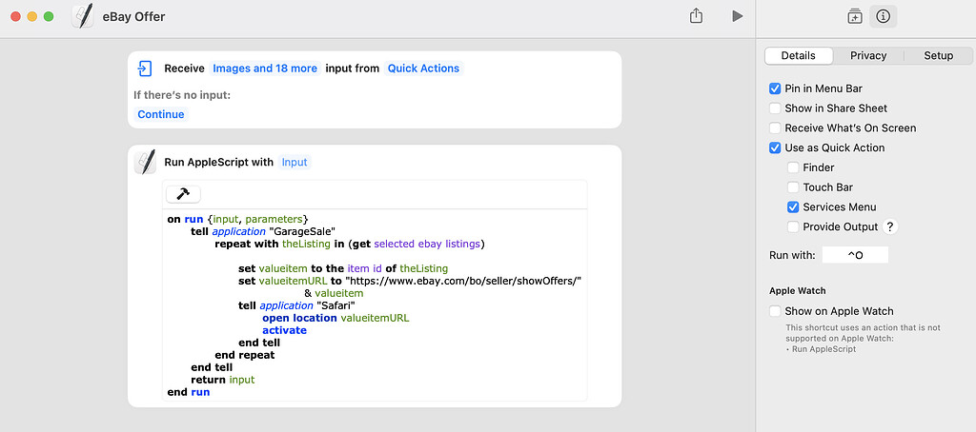976x432 pixels.
Task: Click the Receive input action icon
Action: tap(145, 69)
